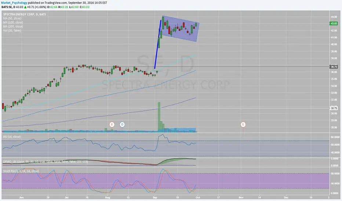Click the dividend D marker
Screen dimensions: 342x201
pos(122,125)
